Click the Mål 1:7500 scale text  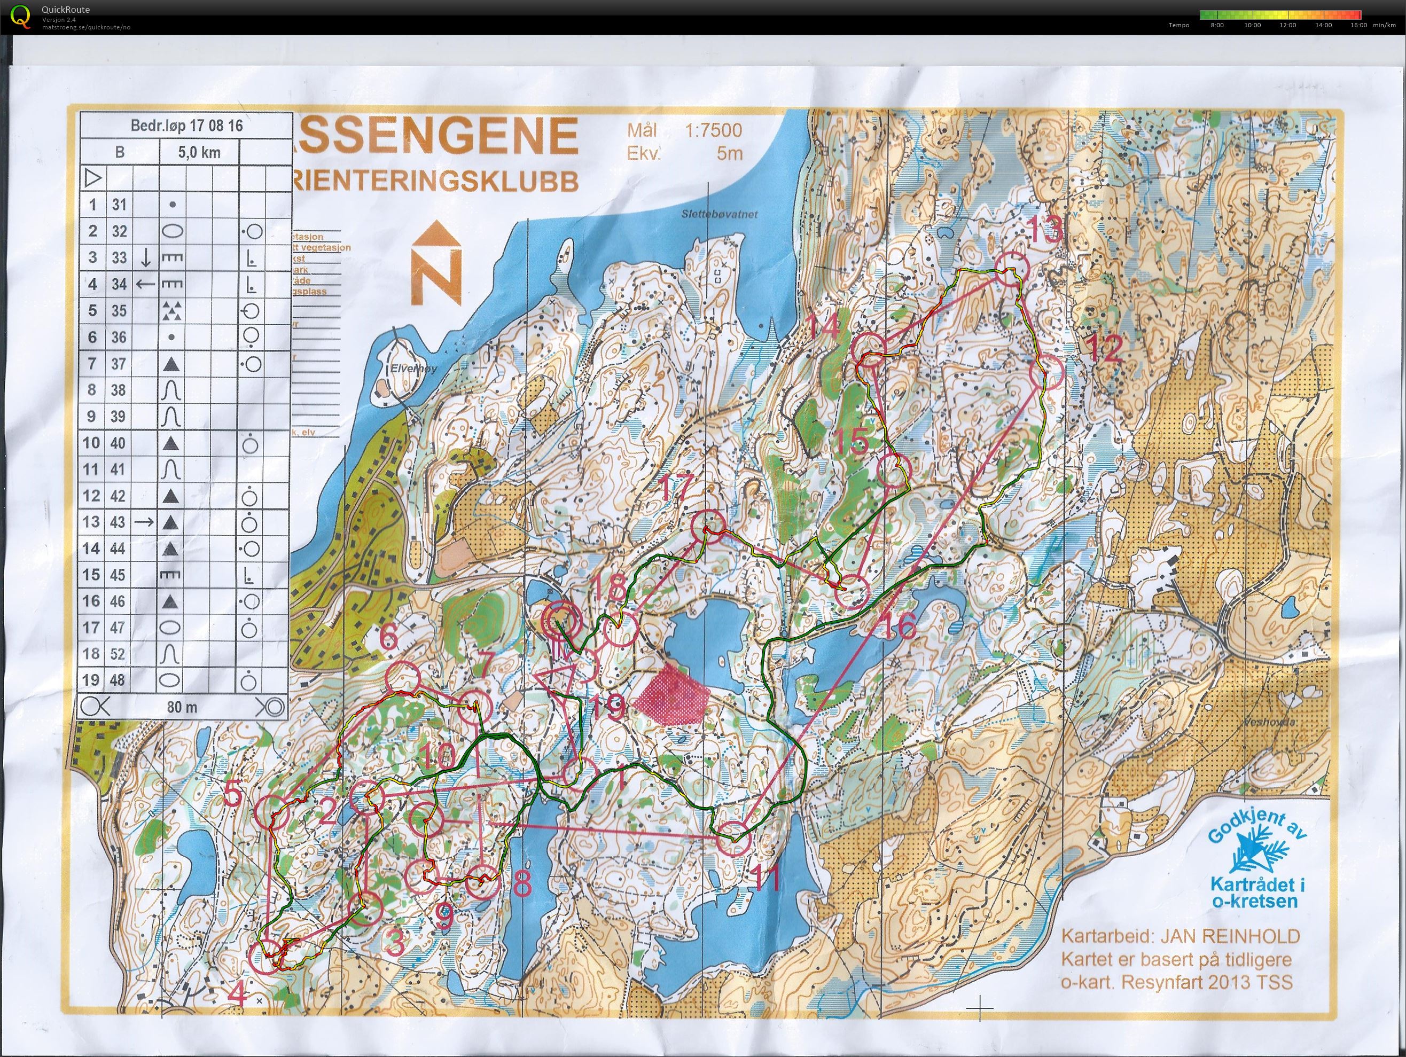[x=684, y=130]
